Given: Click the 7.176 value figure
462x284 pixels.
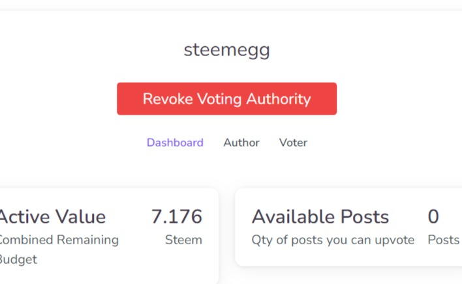Looking at the screenshot, I should pos(176,217).
